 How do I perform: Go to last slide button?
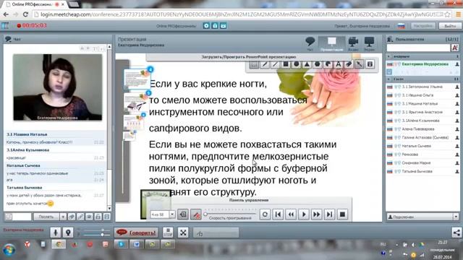[x=330, y=214]
